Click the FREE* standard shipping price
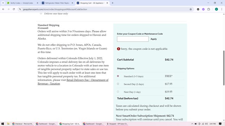225x126 pixels. 169,76
